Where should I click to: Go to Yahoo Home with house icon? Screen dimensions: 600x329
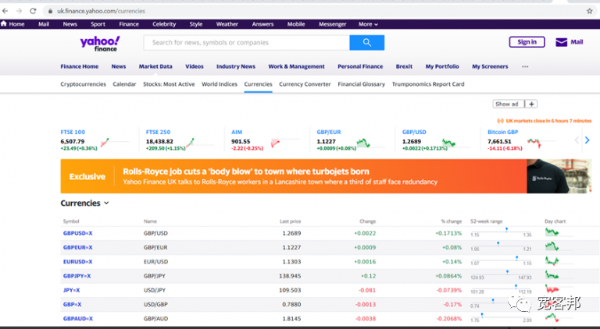(x=4, y=24)
